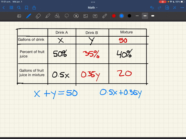This screenshot has width=186, height=139.
Task: Select the Laser pointer tool
Action: tap(105, 16)
